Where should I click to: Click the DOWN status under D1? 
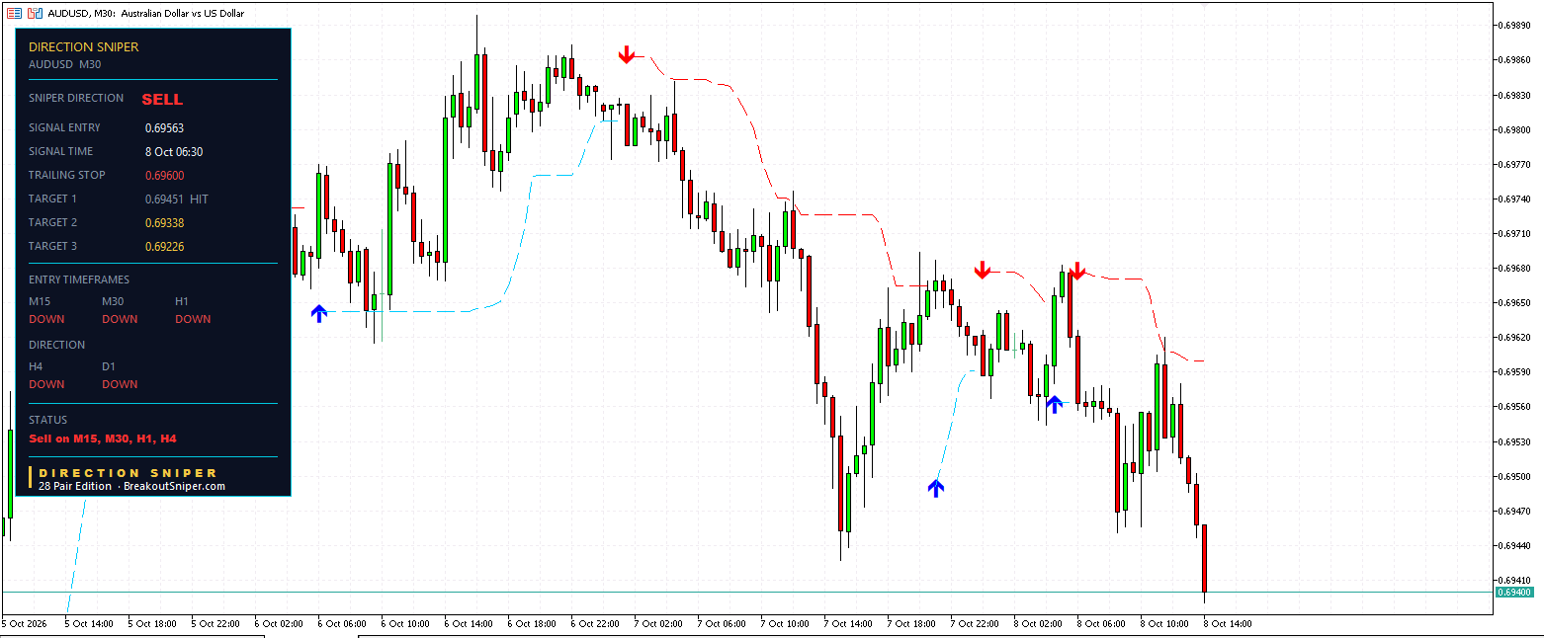[x=120, y=384]
